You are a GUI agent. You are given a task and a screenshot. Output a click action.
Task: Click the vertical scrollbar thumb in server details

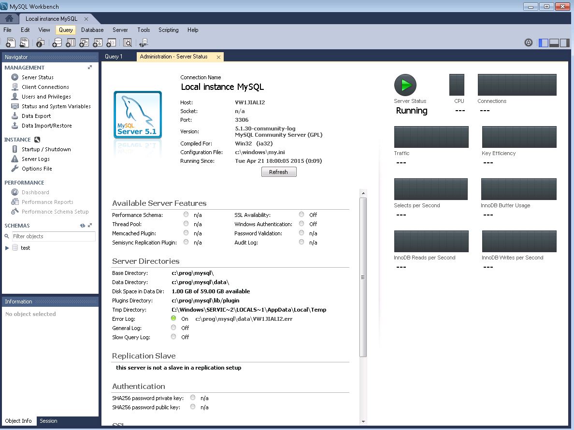[x=363, y=277]
